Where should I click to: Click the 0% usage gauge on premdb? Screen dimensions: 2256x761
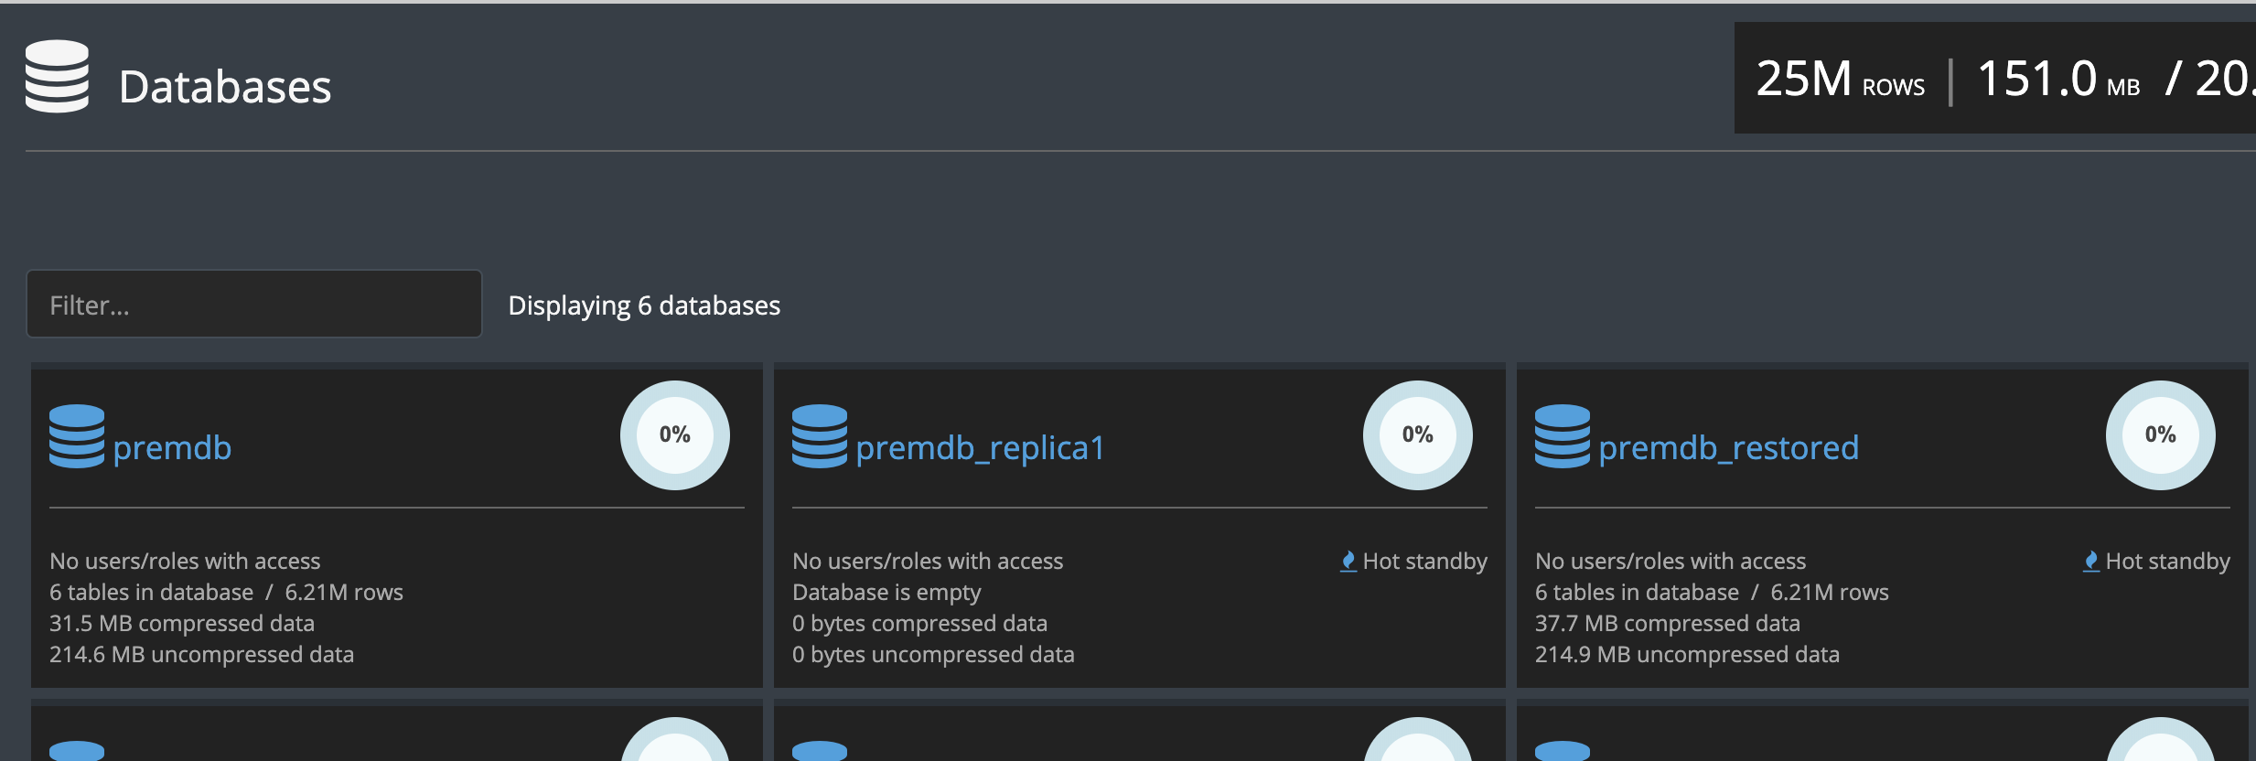pos(675,435)
